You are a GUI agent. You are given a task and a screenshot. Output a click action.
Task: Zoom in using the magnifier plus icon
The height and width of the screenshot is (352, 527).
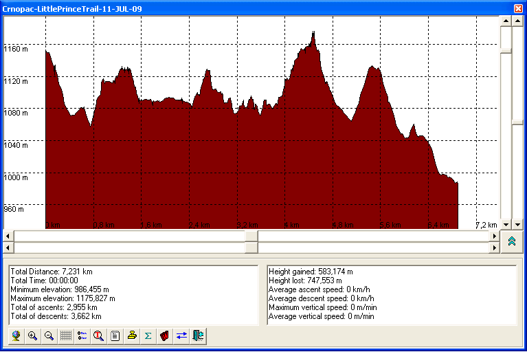[x=32, y=336]
